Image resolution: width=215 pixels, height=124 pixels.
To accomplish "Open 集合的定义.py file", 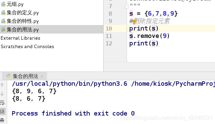I will pos(23,13).
